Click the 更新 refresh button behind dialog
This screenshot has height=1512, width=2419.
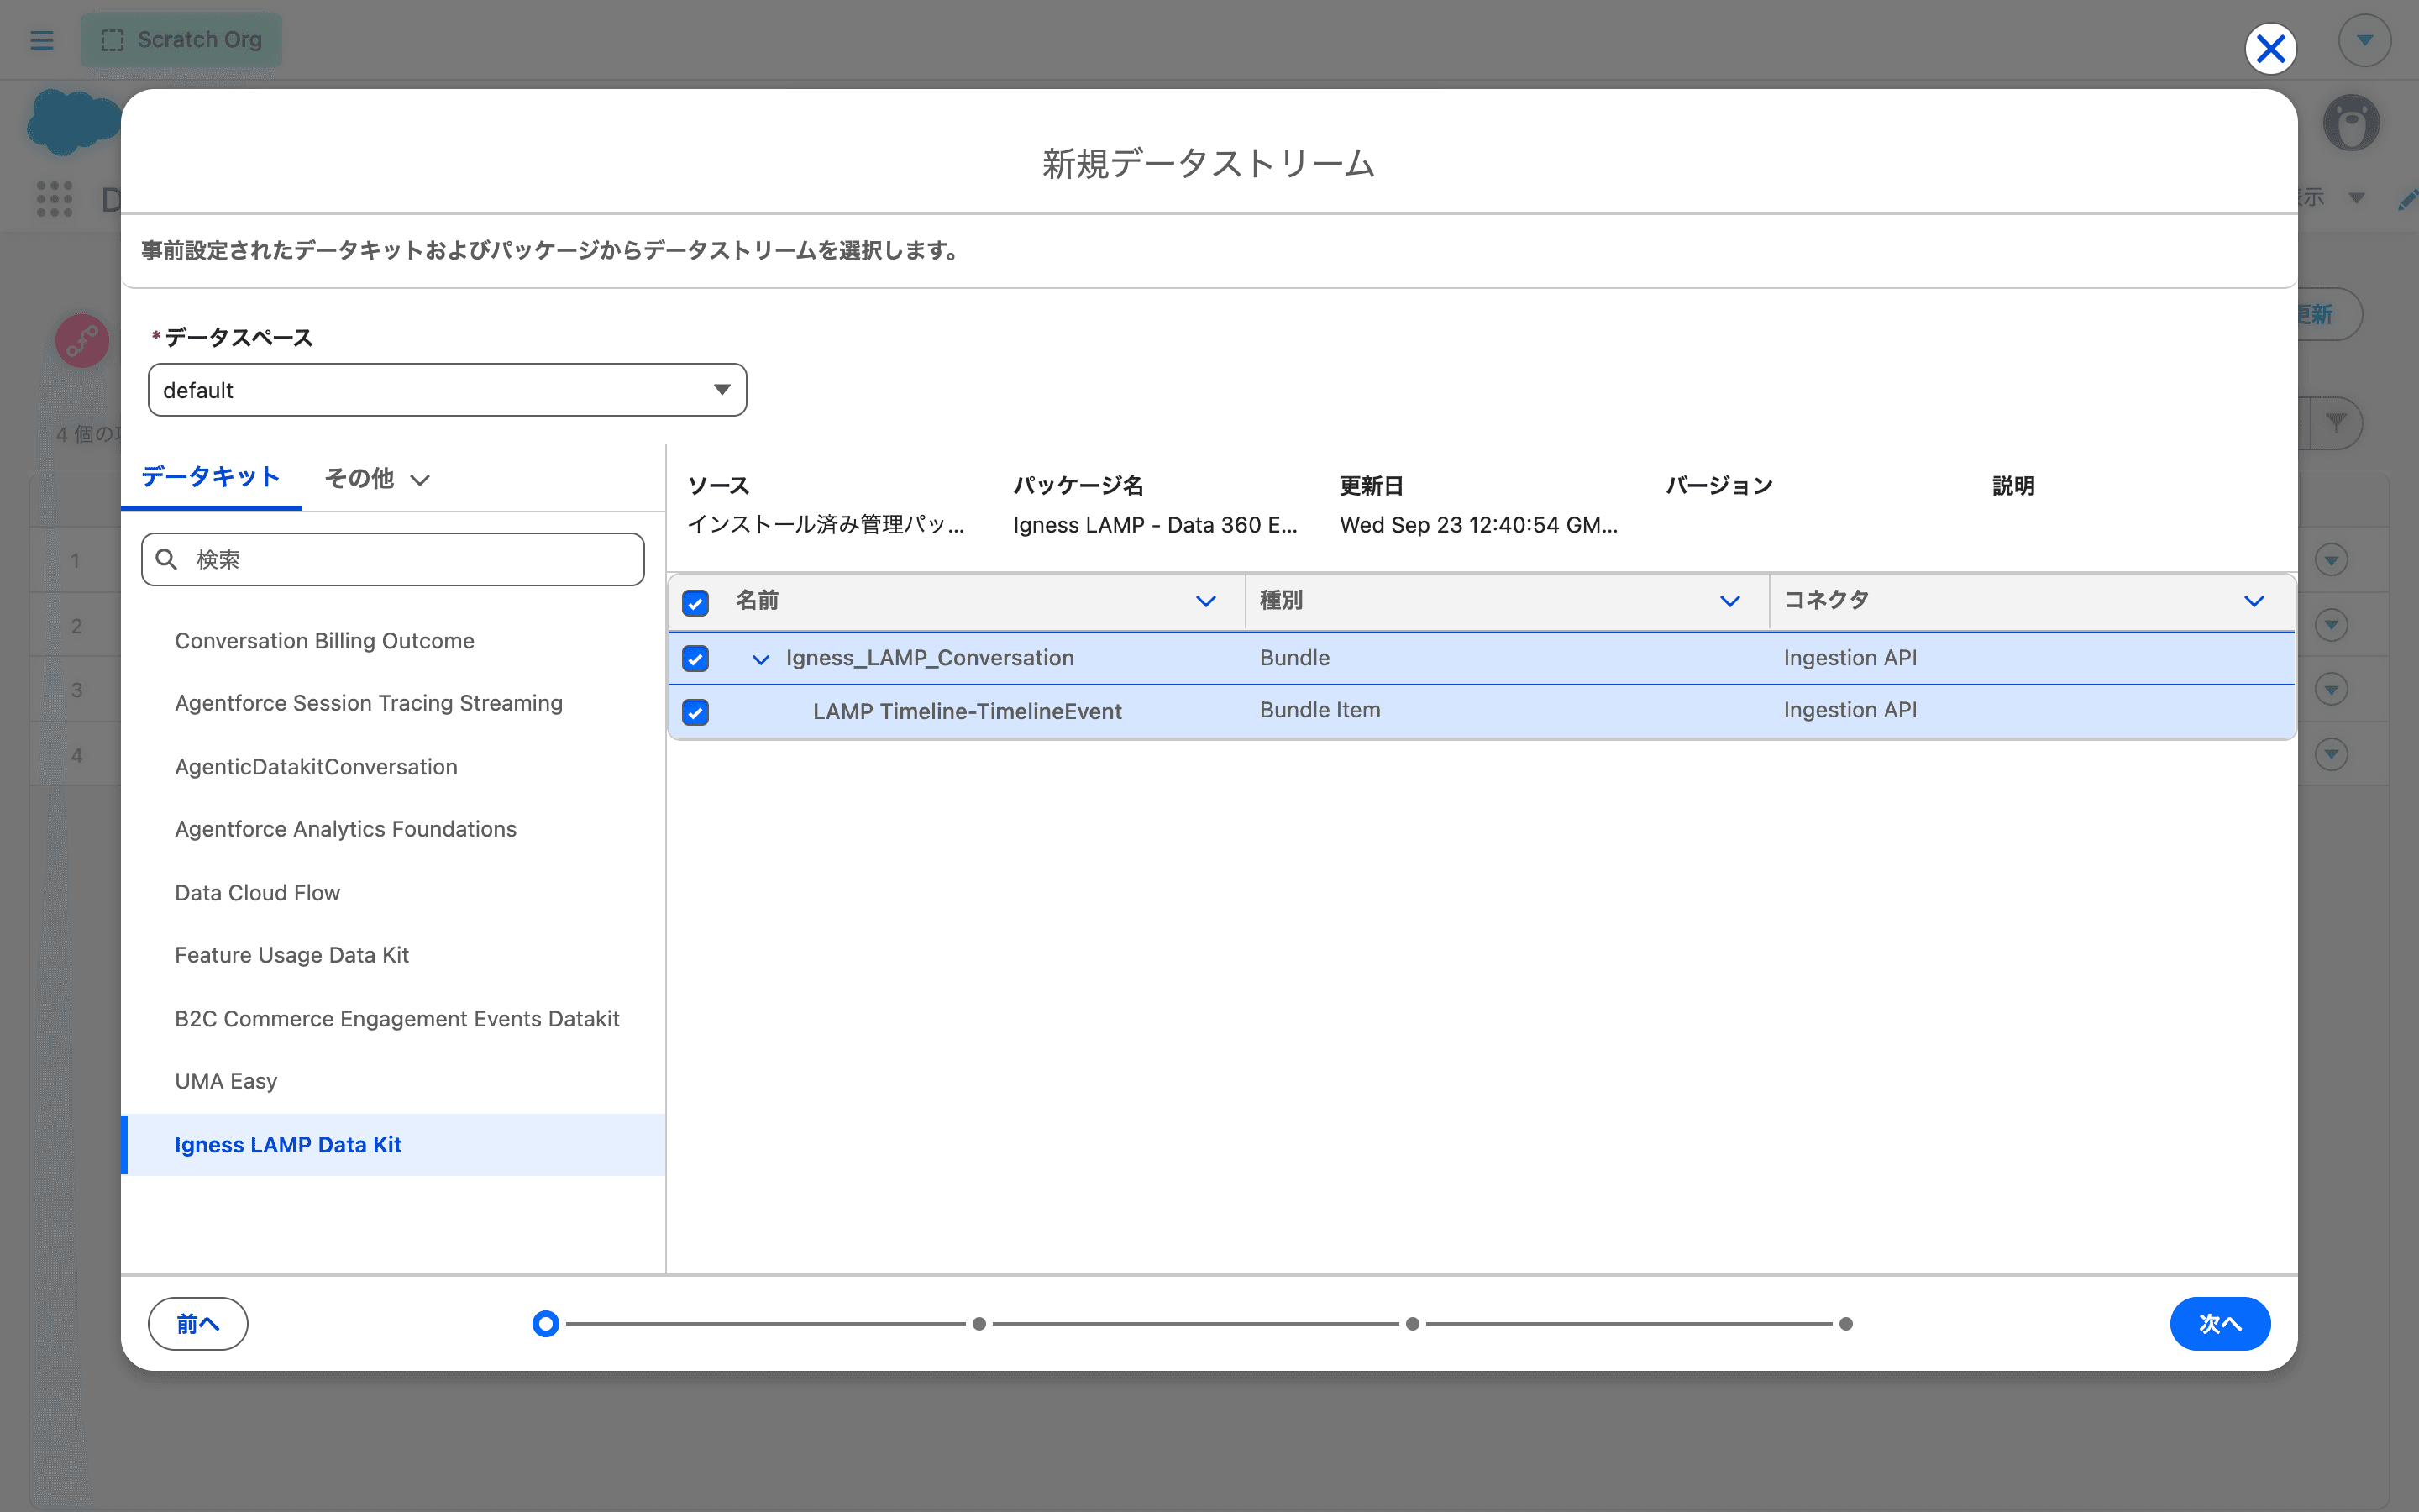click(2329, 315)
